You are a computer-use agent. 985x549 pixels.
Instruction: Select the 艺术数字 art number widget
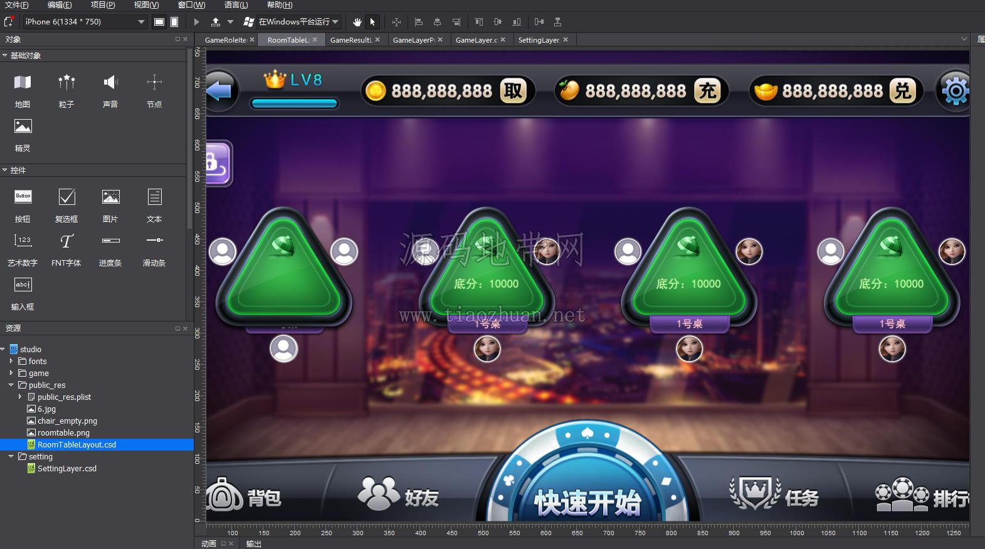23,249
